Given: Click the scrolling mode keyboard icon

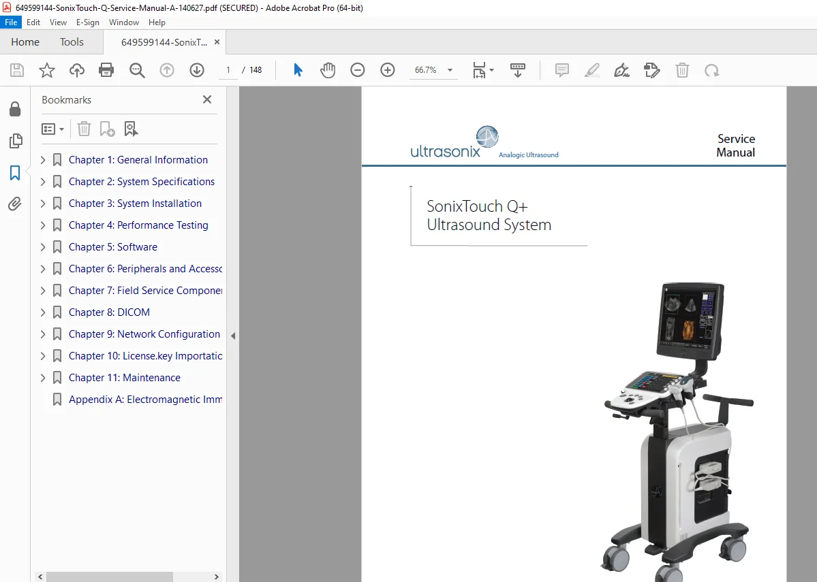Looking at the screenshot, I should point(517,69).
